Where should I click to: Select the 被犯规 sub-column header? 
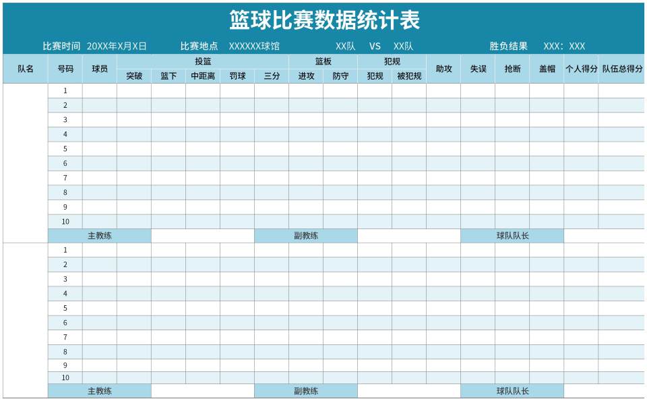(x=409, y=76)
